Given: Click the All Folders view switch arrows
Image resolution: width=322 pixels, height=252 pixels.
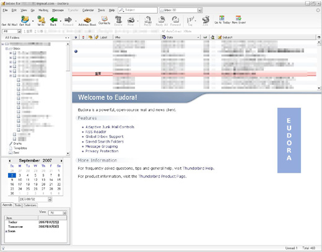Looking at the screenshot, I should click(67, 38).
